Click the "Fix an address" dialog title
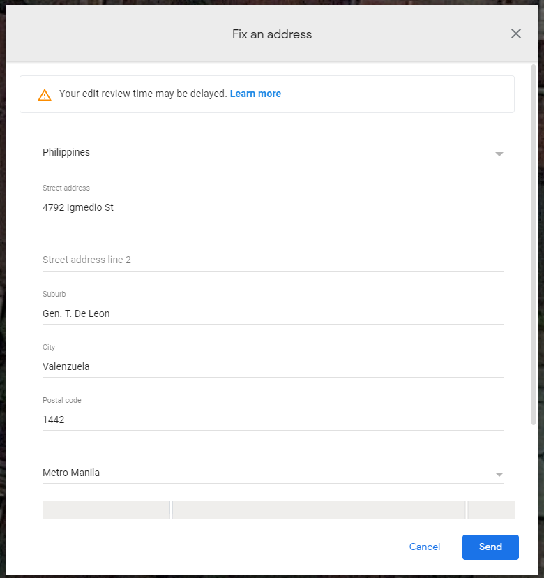Image resolution: width=544 pixels, height=578 pixels. click(272, 34)
